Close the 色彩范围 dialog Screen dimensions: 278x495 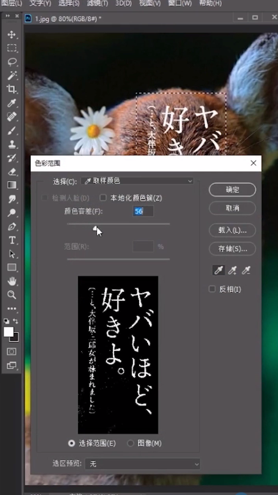(254, 163)
